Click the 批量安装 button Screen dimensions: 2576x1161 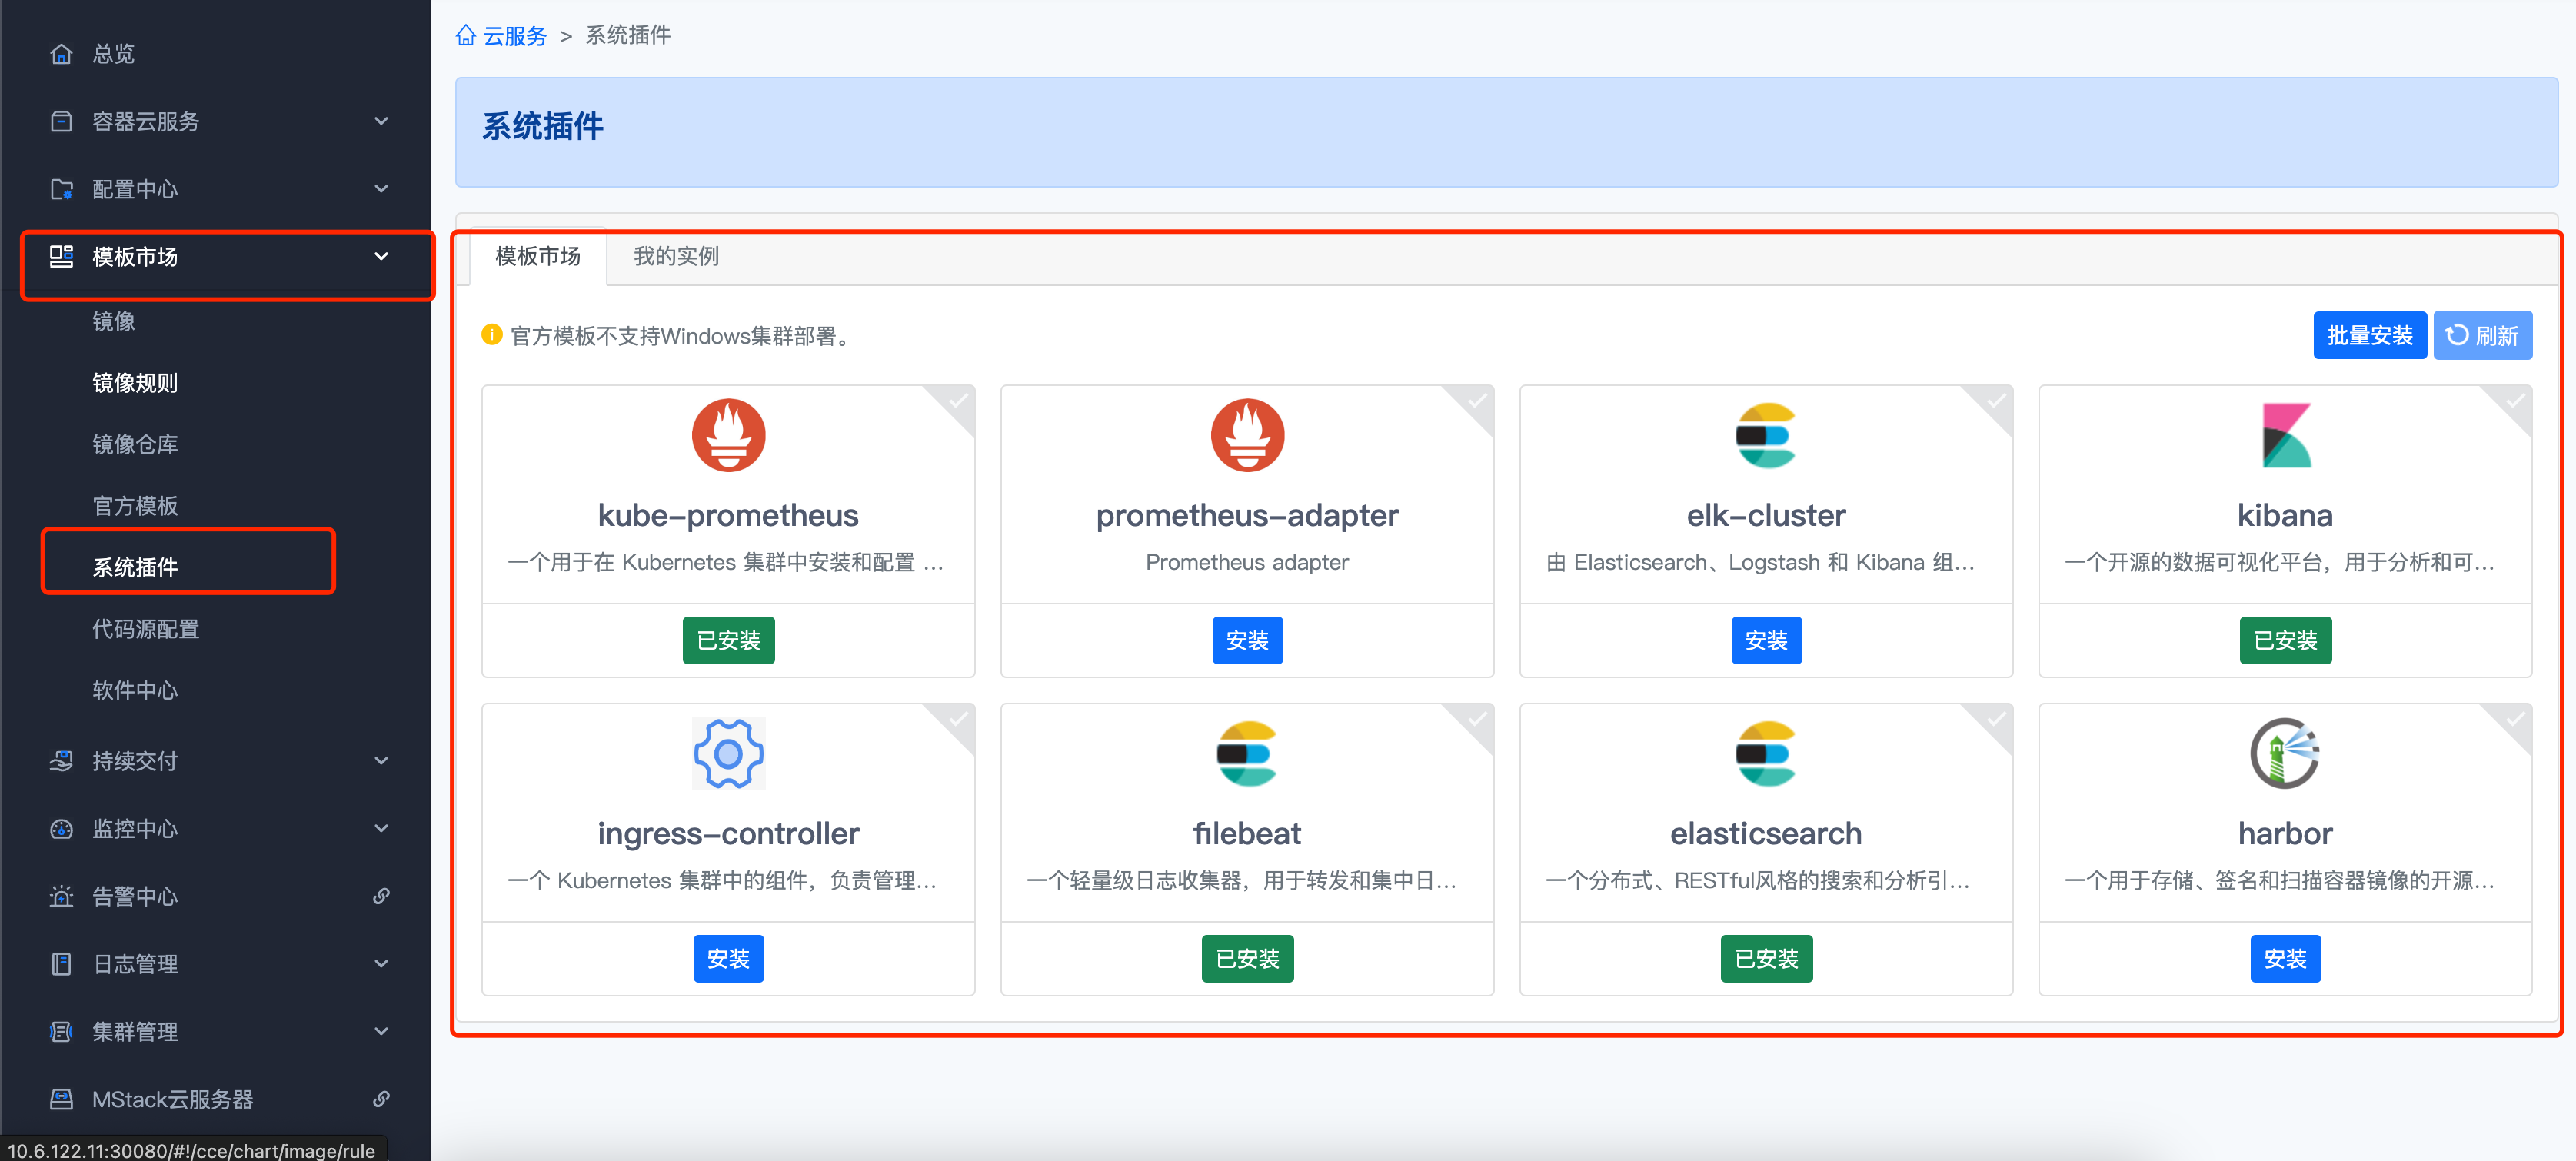pos(2368,336)
